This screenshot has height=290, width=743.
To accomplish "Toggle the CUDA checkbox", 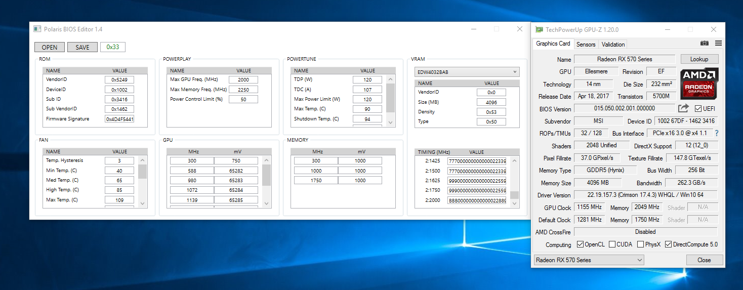I will click(x=612, y=244).
